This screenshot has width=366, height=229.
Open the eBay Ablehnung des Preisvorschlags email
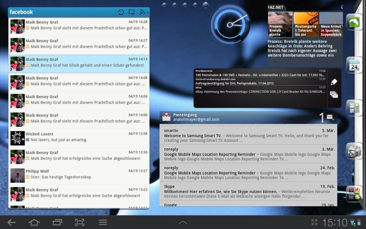(260, 90)
